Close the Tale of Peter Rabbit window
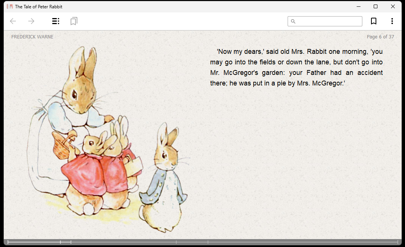405x247 pixels. point(393,6)
